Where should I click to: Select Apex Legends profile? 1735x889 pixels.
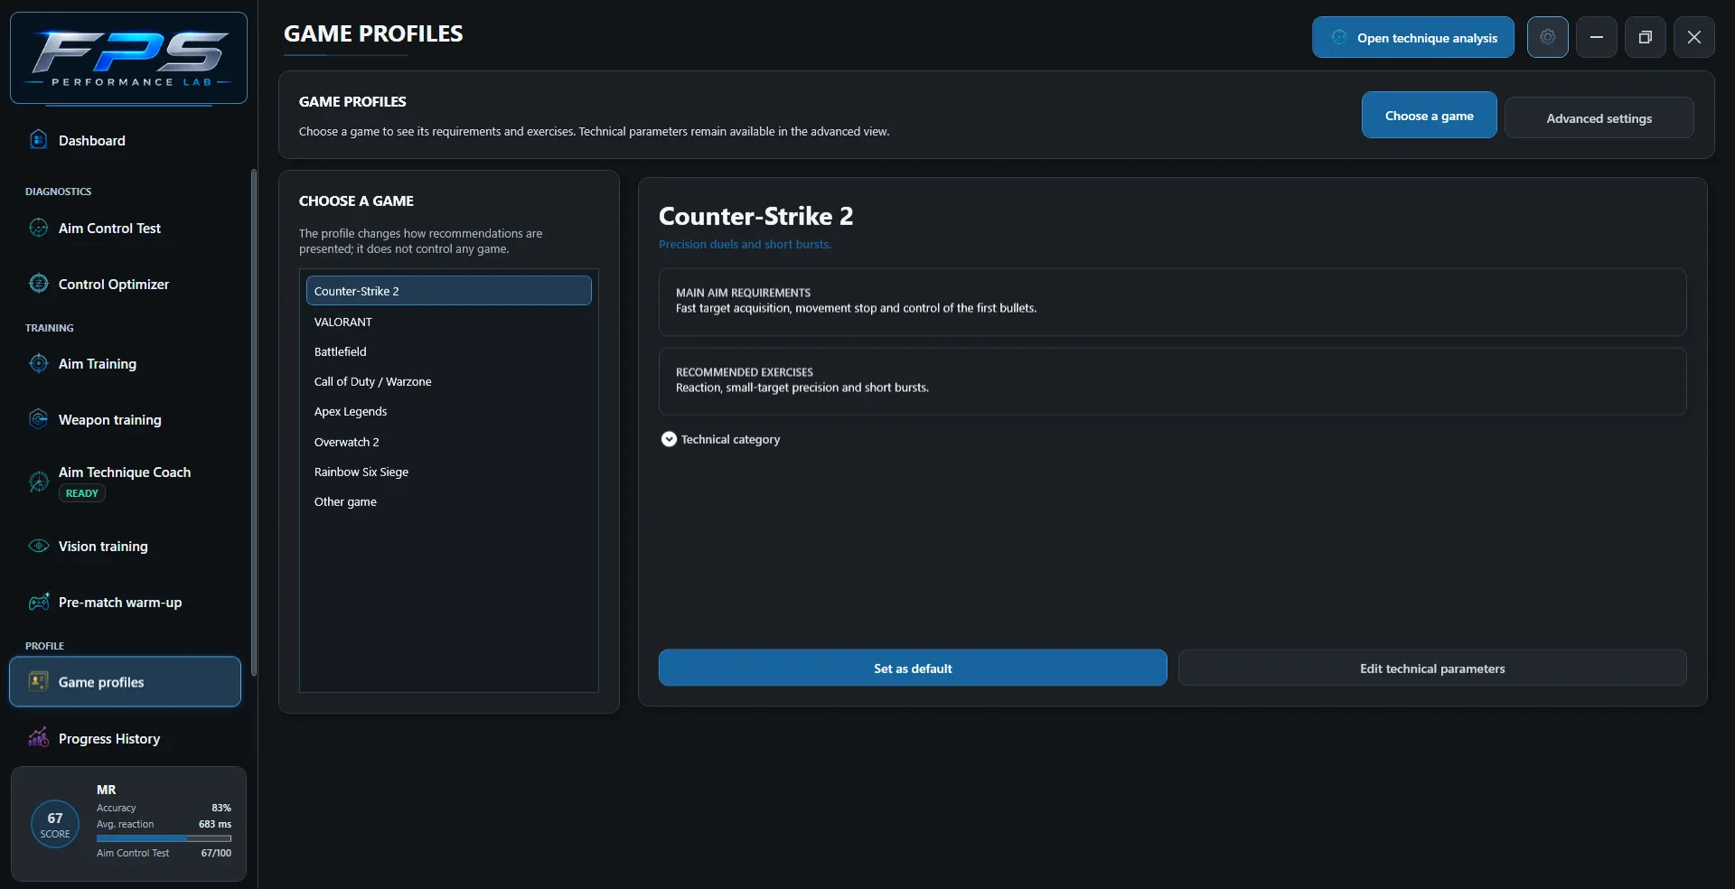448,410
